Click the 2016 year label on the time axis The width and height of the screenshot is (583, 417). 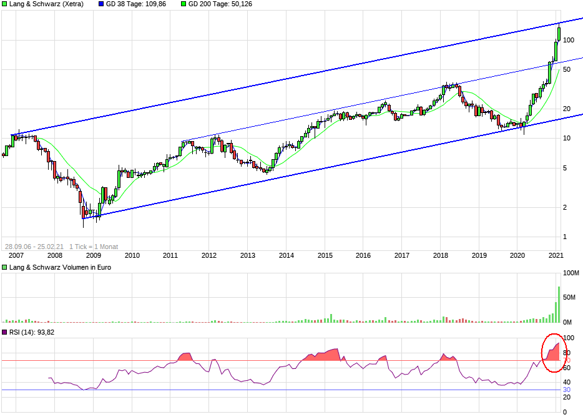point(363,255)
